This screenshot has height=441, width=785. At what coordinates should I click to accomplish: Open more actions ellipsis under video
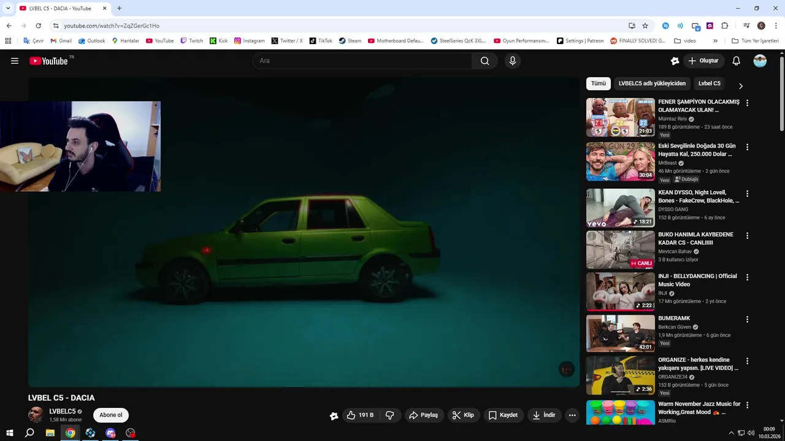(572, 415)
